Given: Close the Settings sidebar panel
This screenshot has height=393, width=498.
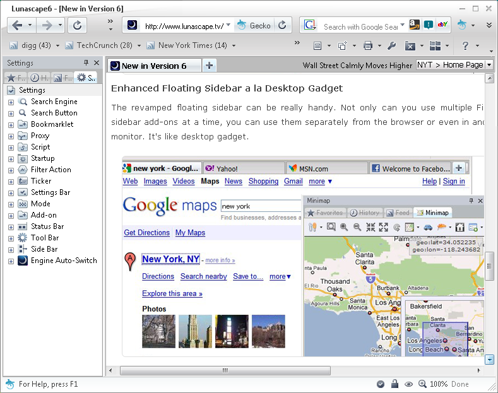Looking at the screenshot, I should point(97,63).
